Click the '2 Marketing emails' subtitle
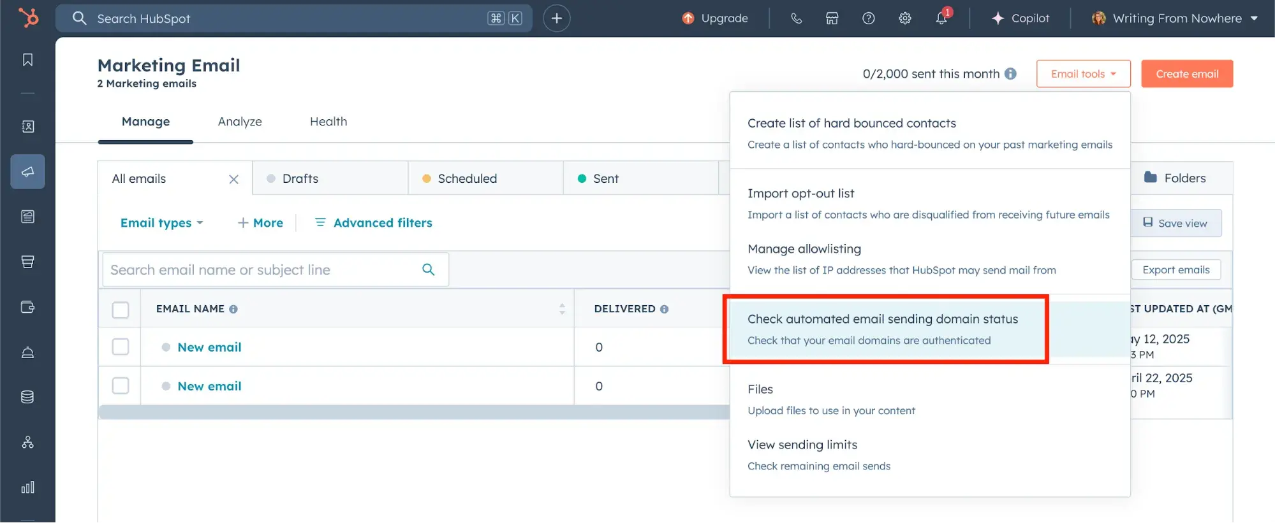Image resolution: width=1275 pixels, height=523 pixels. 147,84
